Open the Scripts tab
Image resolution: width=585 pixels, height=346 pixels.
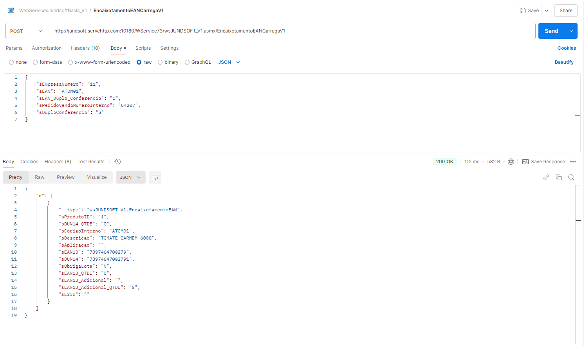tap(143, 48)
